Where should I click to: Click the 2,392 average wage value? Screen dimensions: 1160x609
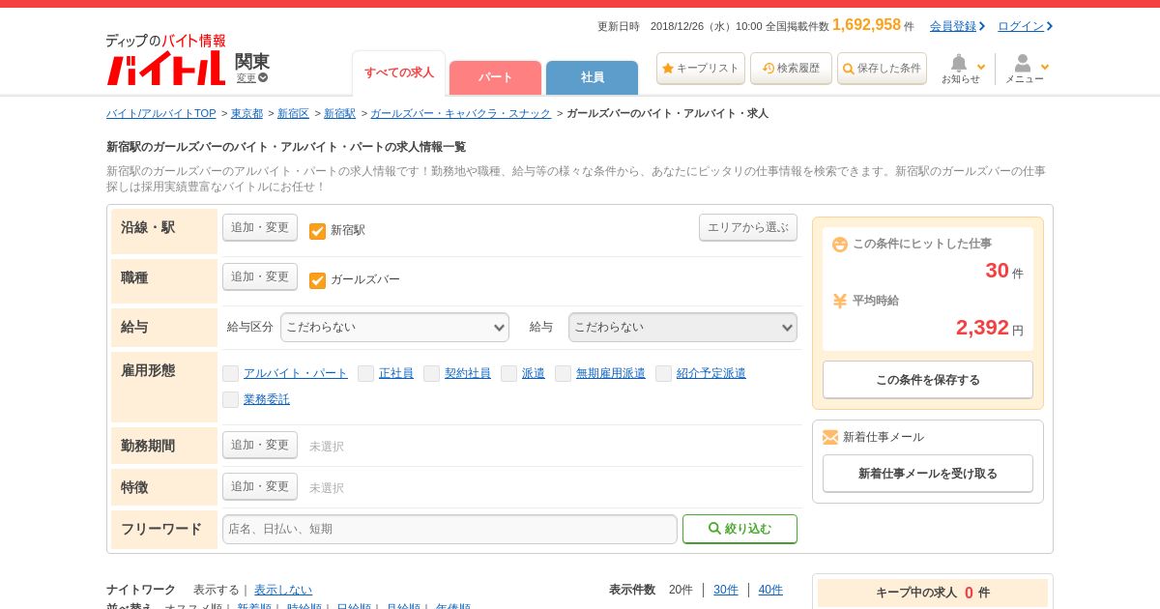point(982,328)
